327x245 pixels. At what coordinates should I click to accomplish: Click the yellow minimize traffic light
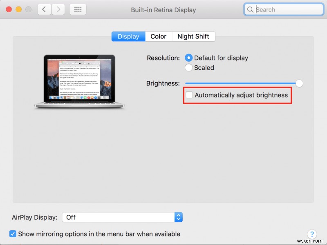click(18, 8)
